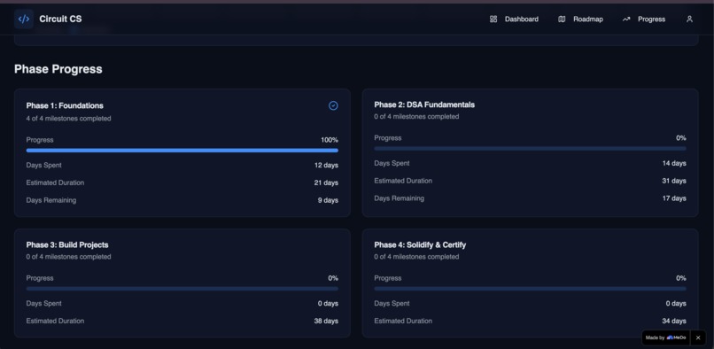Click the '17 days' remaining value
The image size is (714, 349).
[674, 198]
